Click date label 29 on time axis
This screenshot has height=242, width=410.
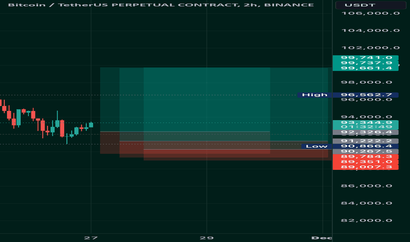(x=207, y=238)
